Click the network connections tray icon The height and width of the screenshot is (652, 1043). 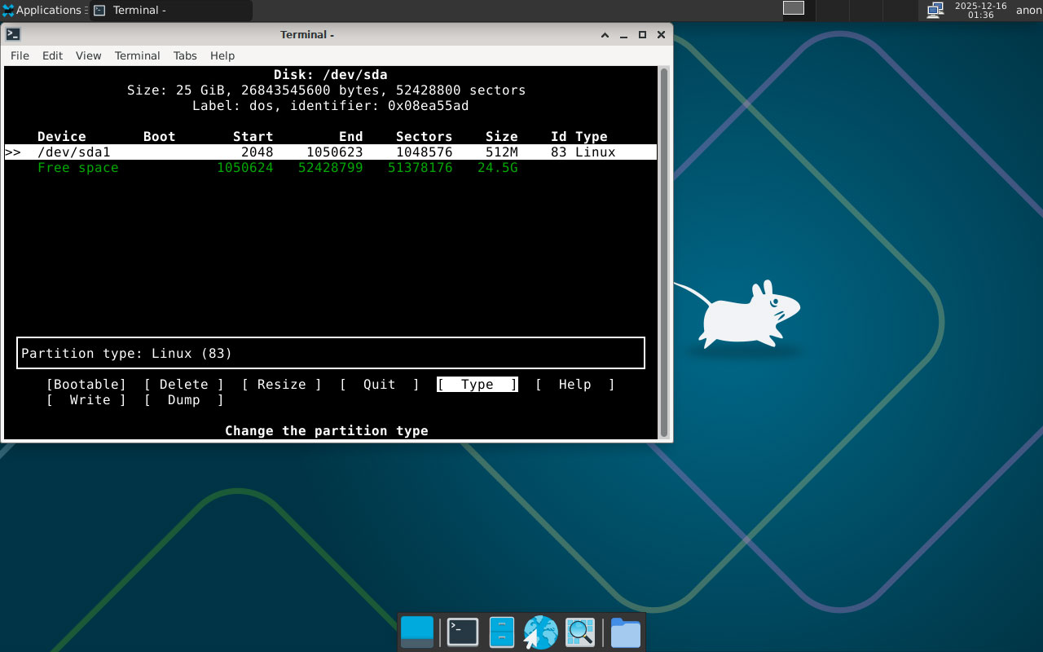[x=935, y=11]
